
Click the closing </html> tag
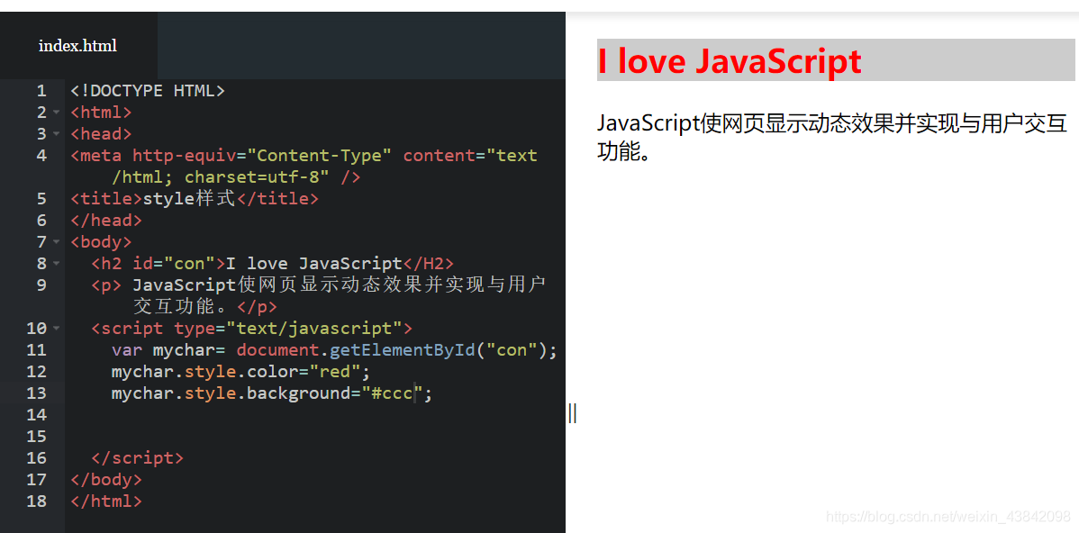pos(106,501)
